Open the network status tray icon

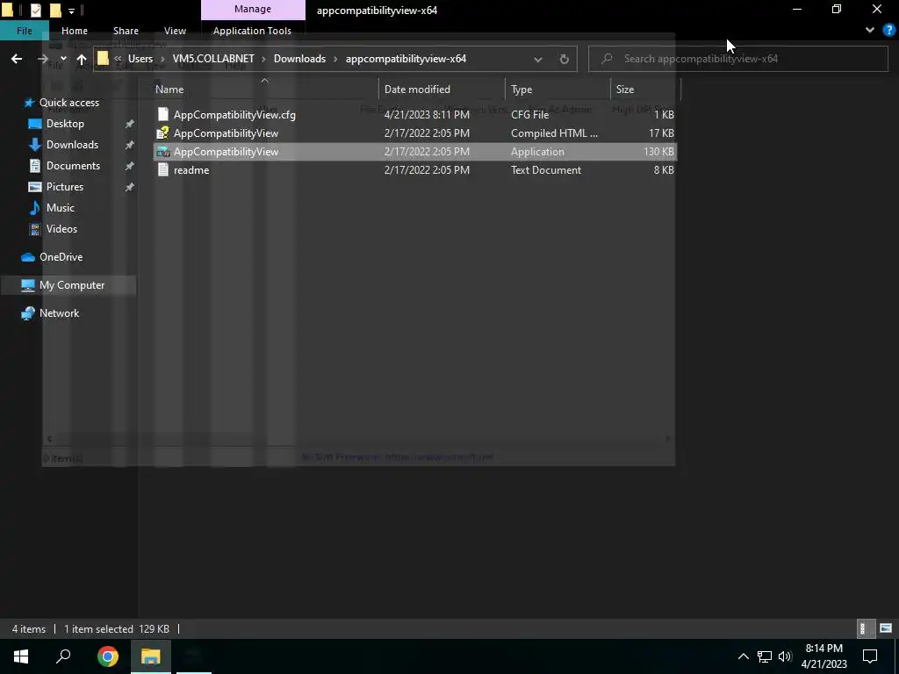click(x=765, y=656)
